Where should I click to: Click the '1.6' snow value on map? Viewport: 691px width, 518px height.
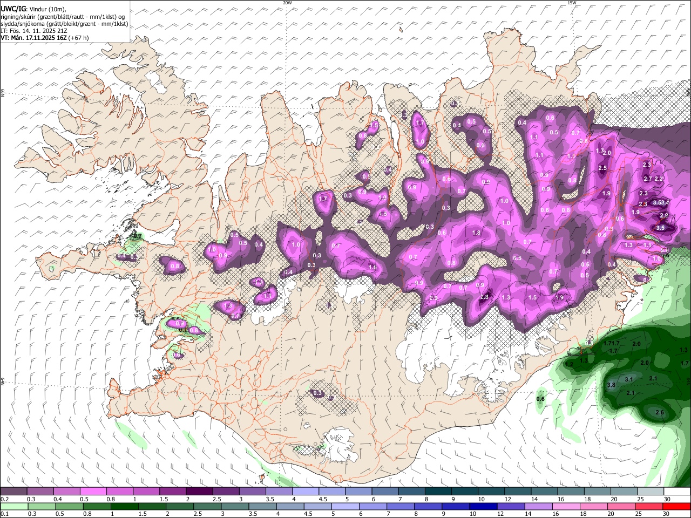coord(372,267)
